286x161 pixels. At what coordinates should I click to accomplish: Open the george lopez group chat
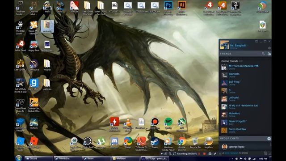(245, 147)
